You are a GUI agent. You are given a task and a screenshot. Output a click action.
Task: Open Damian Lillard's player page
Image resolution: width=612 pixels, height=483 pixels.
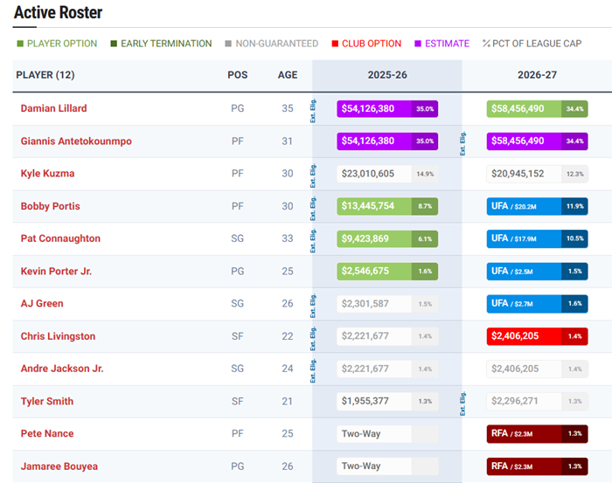[54, 108]
